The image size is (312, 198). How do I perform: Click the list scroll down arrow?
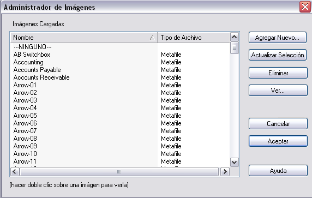(x=235, y=163)
